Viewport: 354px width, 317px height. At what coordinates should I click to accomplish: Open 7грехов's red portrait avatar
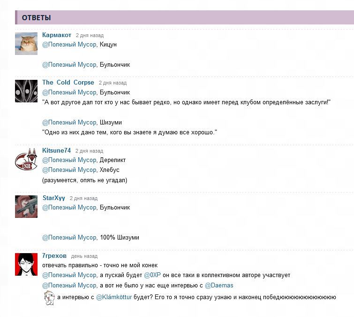(26, 264)
